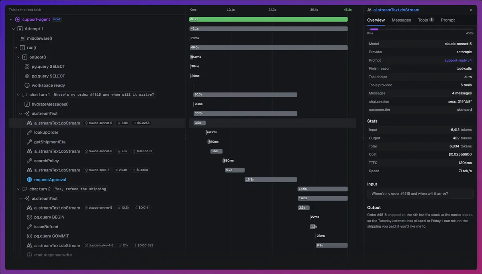Click the Input field with order question
The image size is (482, 274).
click(420, 193)
